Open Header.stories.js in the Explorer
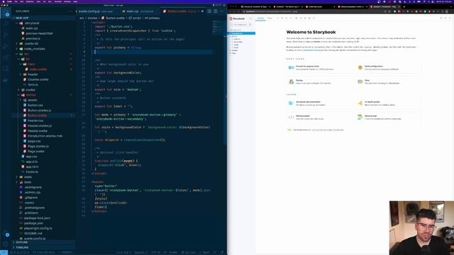 pyautogui.click(x=40, y=126)
